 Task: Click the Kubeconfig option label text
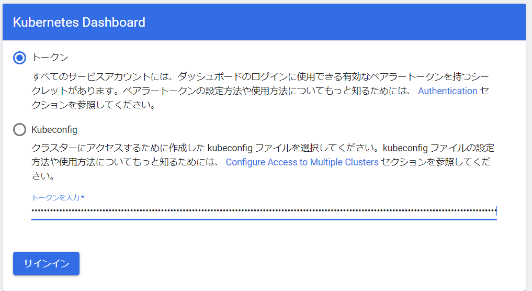[x=54, y=130]
